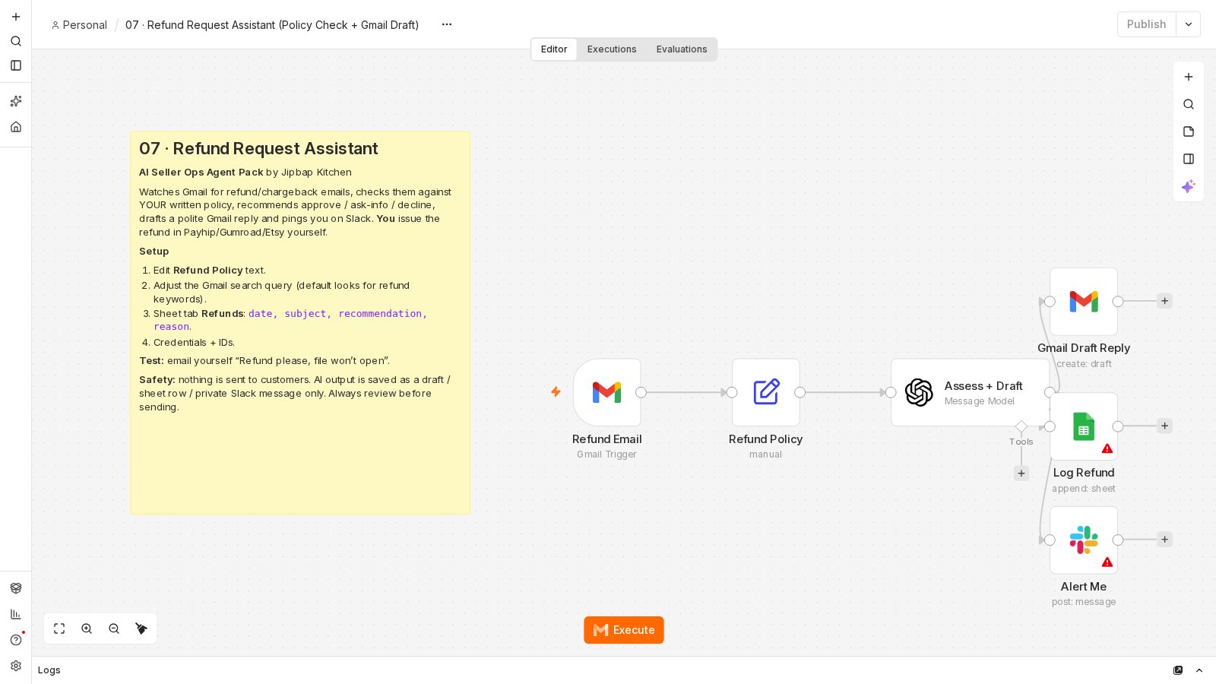Click the orange Execute button
The image size is (1216, 684).
pyautogui.click(x=624, y=630)
